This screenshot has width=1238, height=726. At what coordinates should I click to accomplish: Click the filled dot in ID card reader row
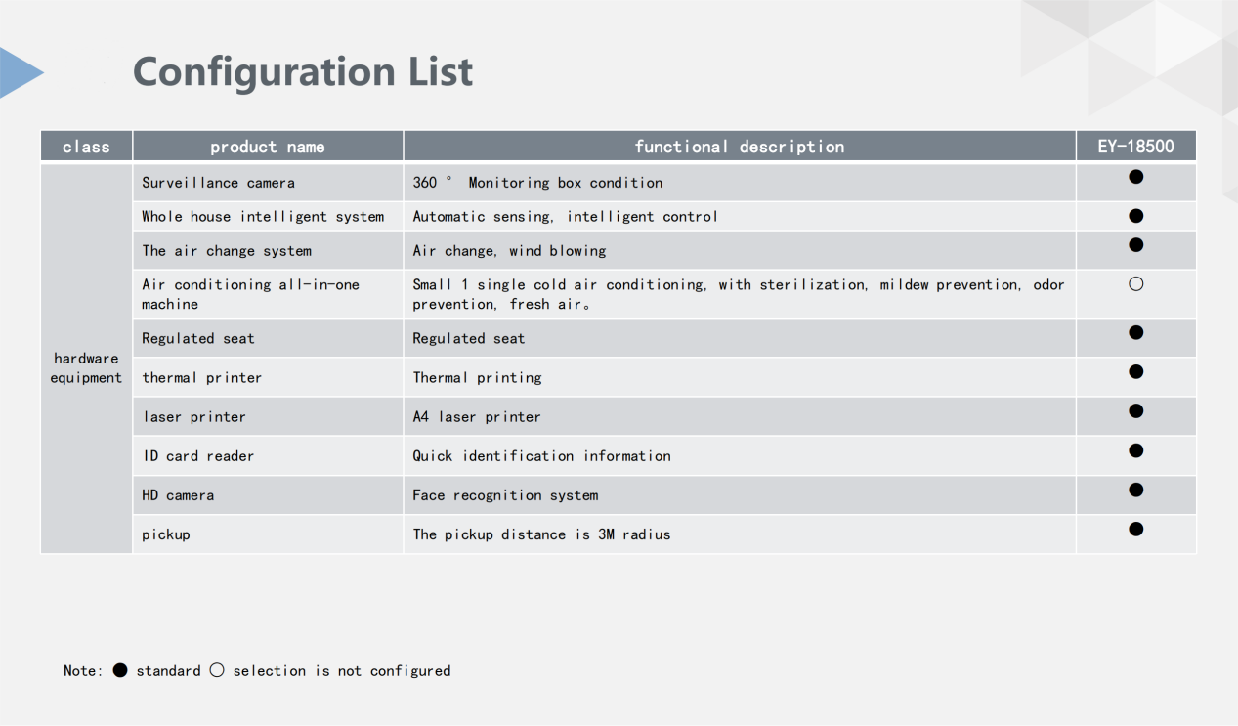(1135, 450)
